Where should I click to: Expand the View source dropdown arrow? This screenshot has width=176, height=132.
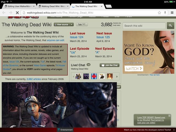tap(71, 24)
